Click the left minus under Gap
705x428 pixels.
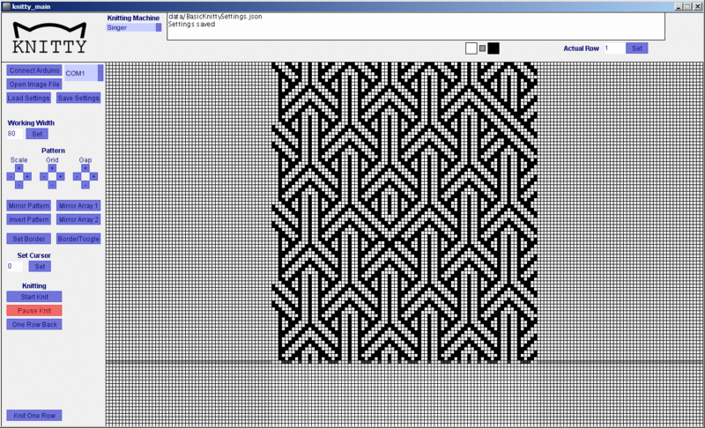(x=76, y=177)
